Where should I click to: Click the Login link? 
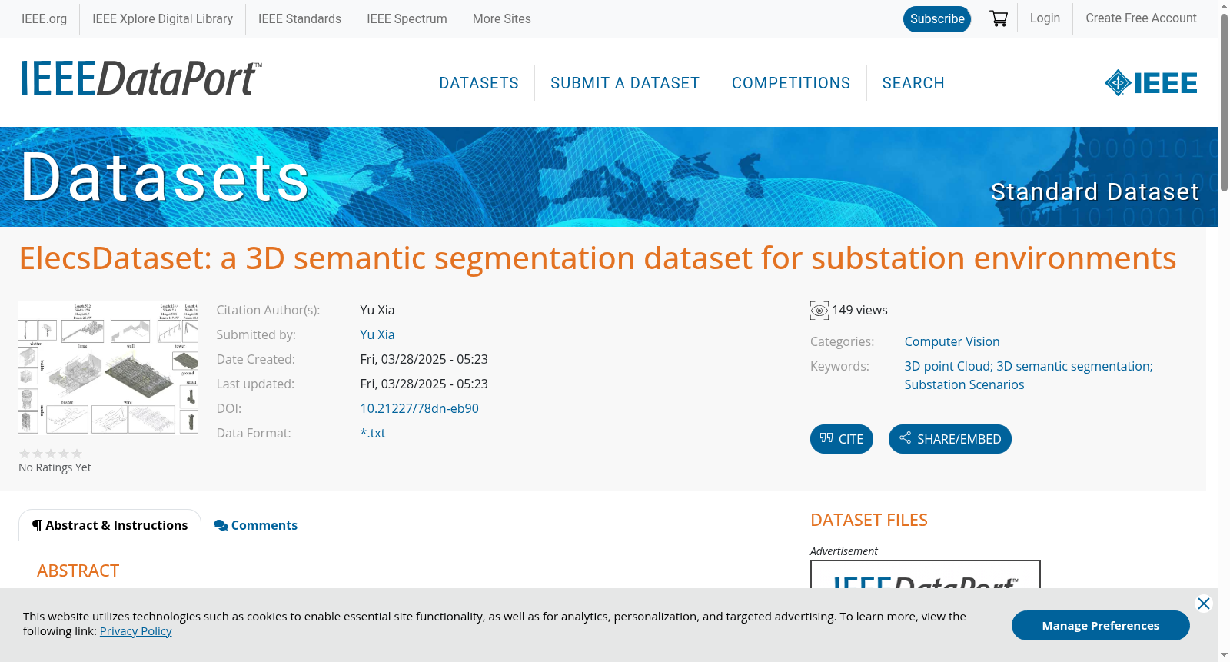click(x=1045, y=18)
